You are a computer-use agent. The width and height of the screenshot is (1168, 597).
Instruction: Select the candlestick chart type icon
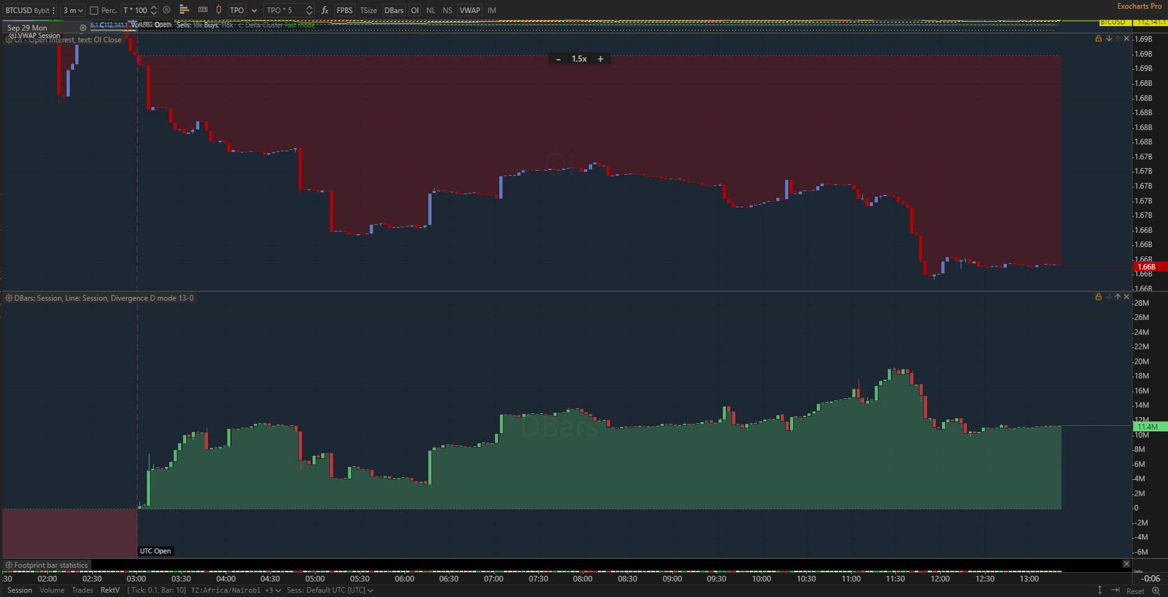[x=219, y=9]
